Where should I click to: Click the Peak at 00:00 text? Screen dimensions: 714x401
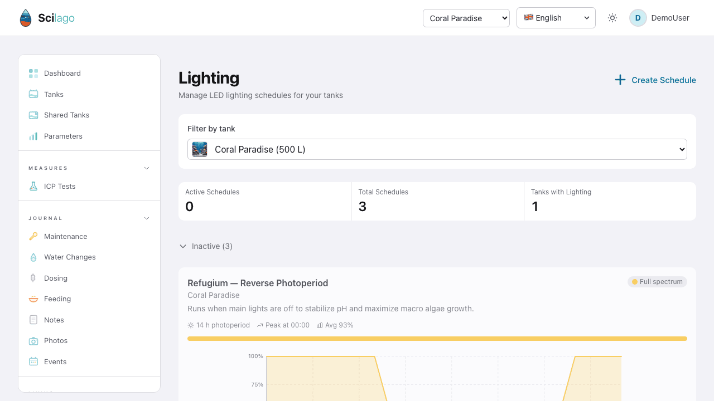(287, 325)
